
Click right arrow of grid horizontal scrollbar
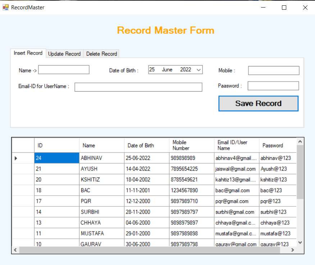click(292, 250)
